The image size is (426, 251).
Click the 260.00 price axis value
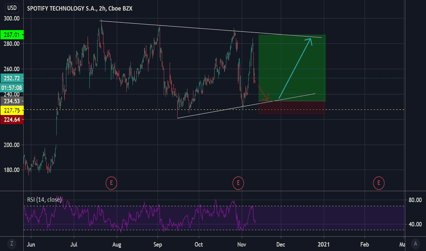(12, 69)
